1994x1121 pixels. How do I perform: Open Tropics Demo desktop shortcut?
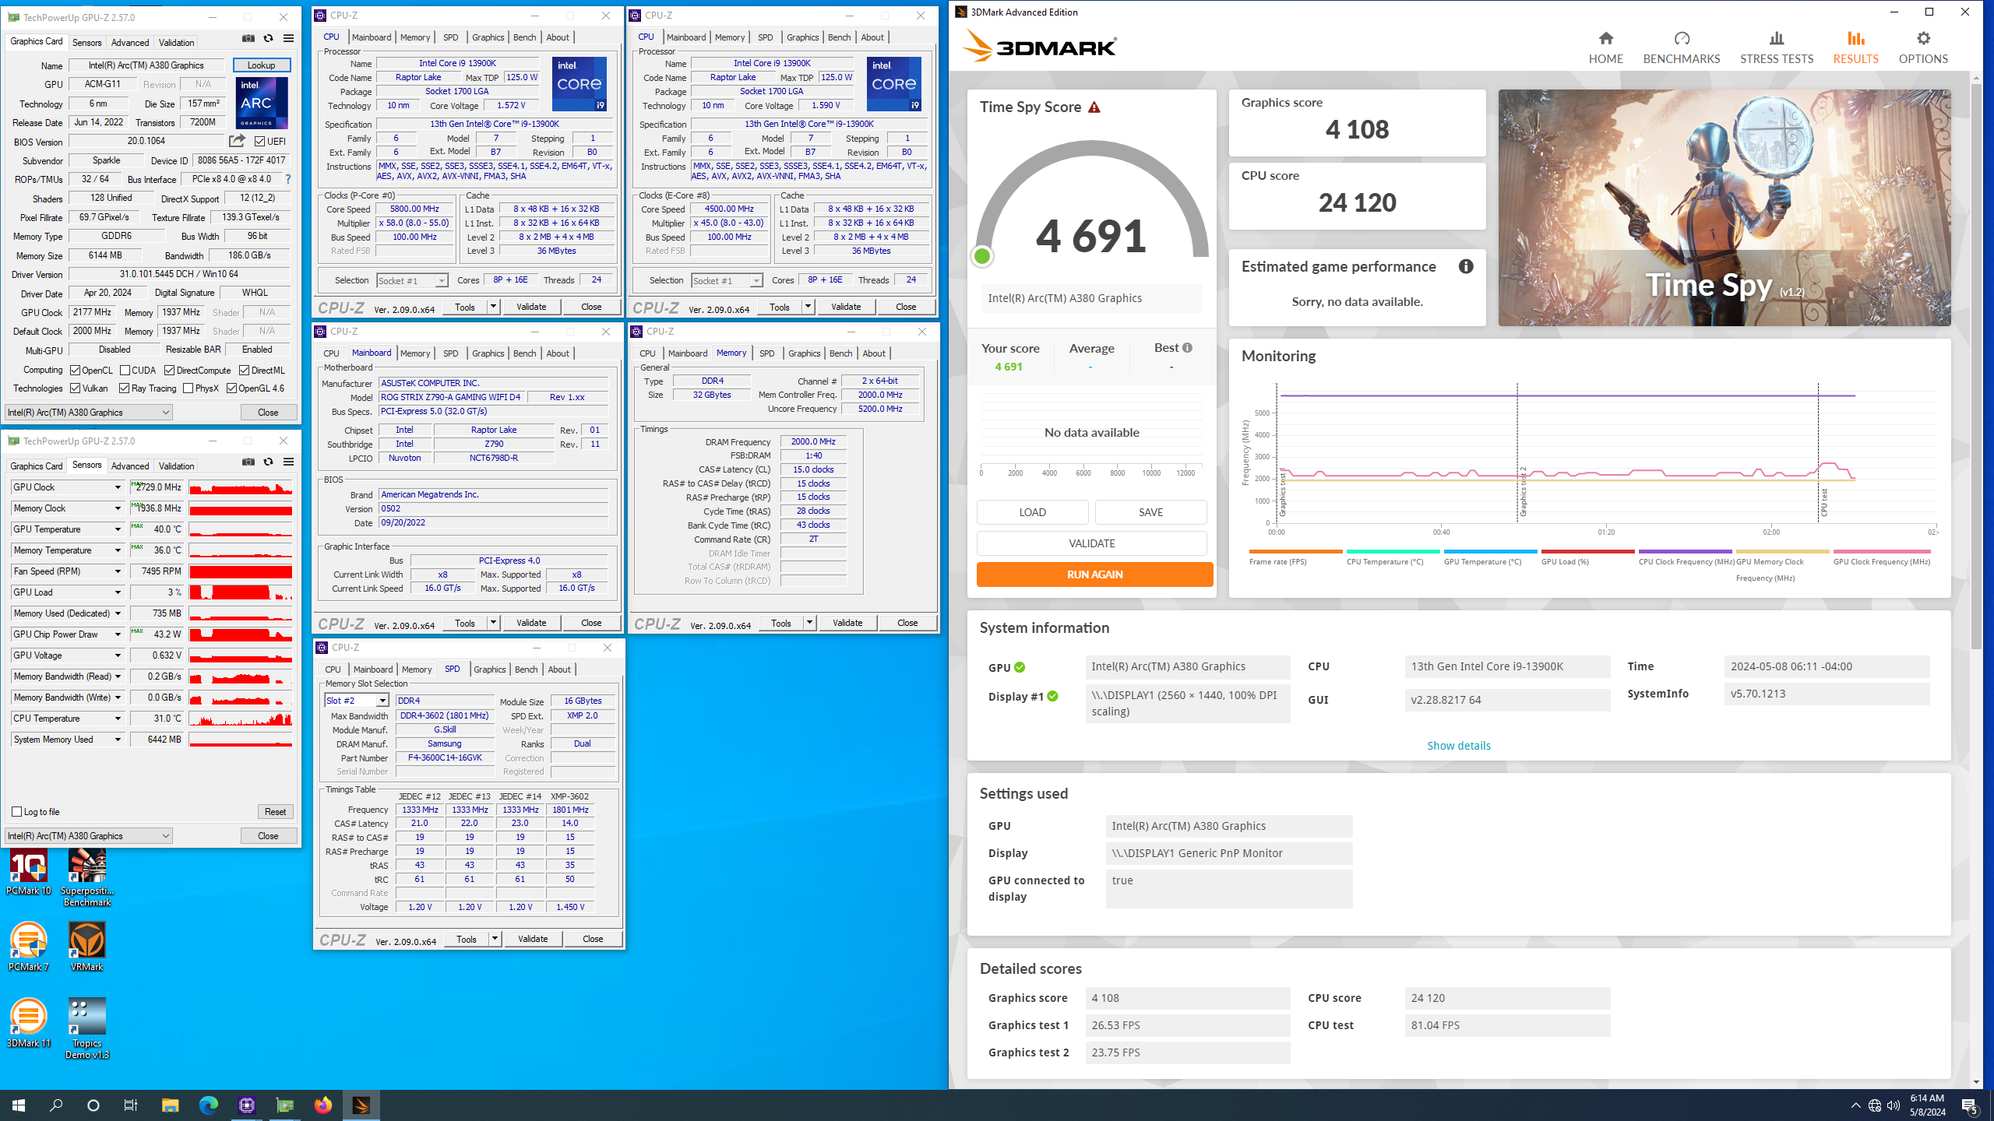87,1028
